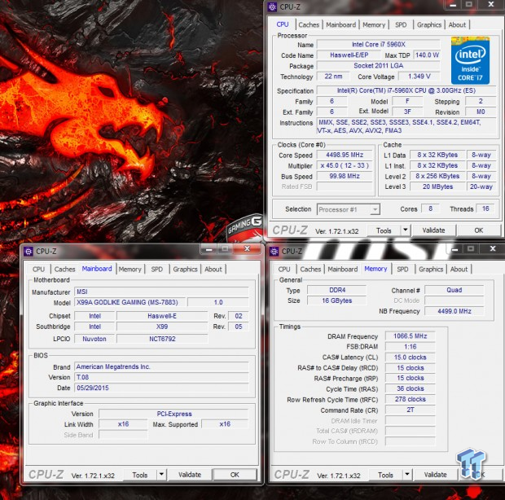The image size is (505, 500).
Task: Click the CPU-Z icon in the Mainboard window title bar
Action: tap(29, 251)
